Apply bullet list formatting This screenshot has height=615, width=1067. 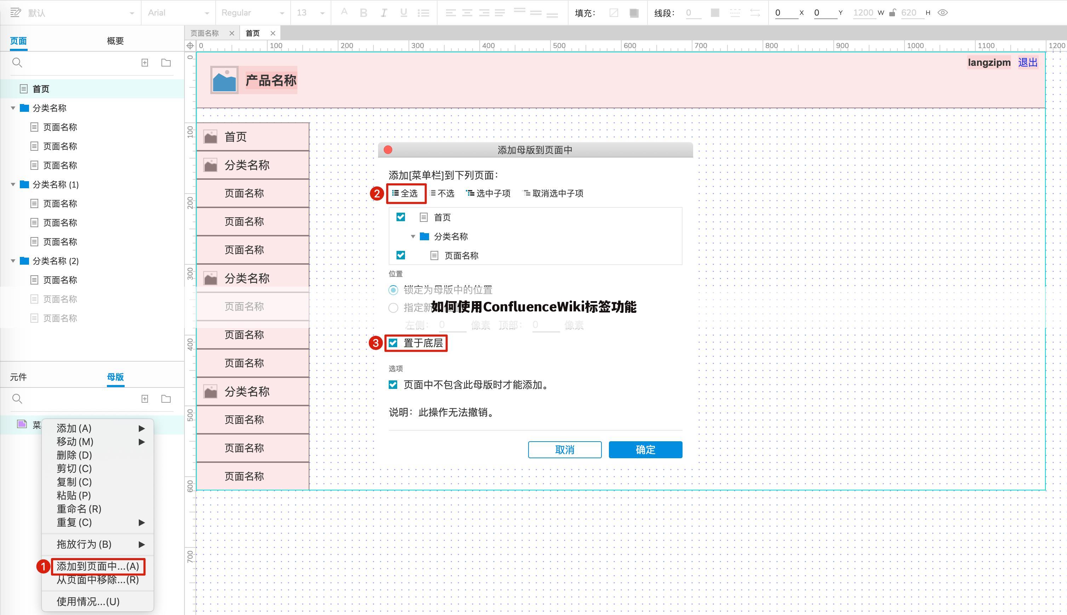pyautogui.click(x=423, y=13)
